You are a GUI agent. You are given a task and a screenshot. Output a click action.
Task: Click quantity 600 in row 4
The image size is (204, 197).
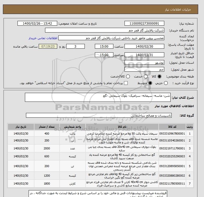47,156
